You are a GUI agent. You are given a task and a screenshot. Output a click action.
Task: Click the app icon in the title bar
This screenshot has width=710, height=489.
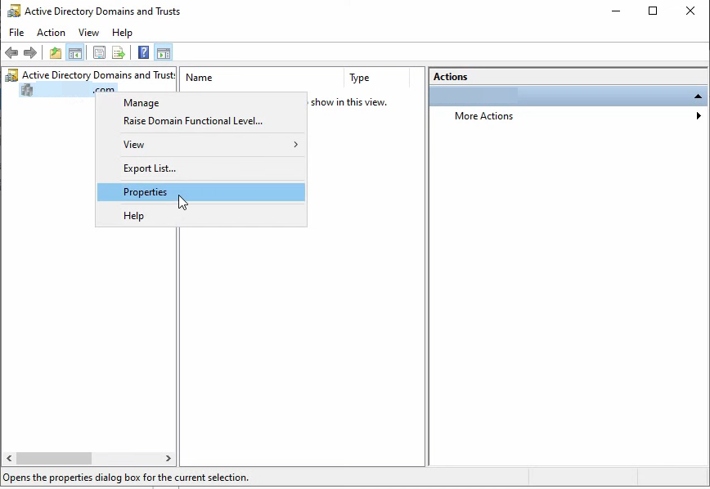[x=14, y=11]
